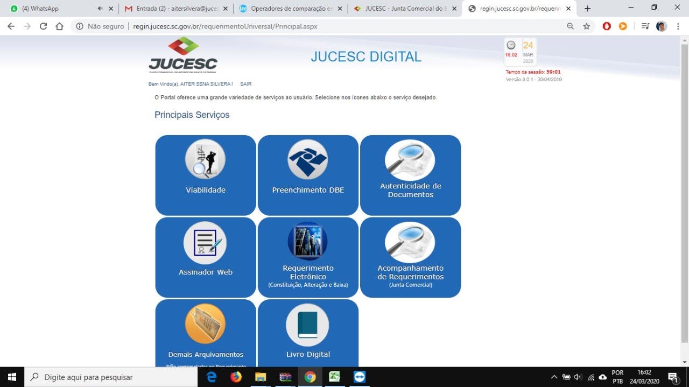Show hidden system tray icons
This screenshot has width=689, height=387.
(x=554, y=377)
